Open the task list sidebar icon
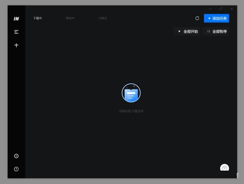Viewport: 244px width, 184px height. tap(16, 32)
